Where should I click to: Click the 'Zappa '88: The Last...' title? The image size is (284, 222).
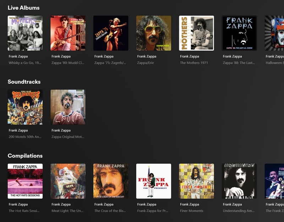click(239, 63)
